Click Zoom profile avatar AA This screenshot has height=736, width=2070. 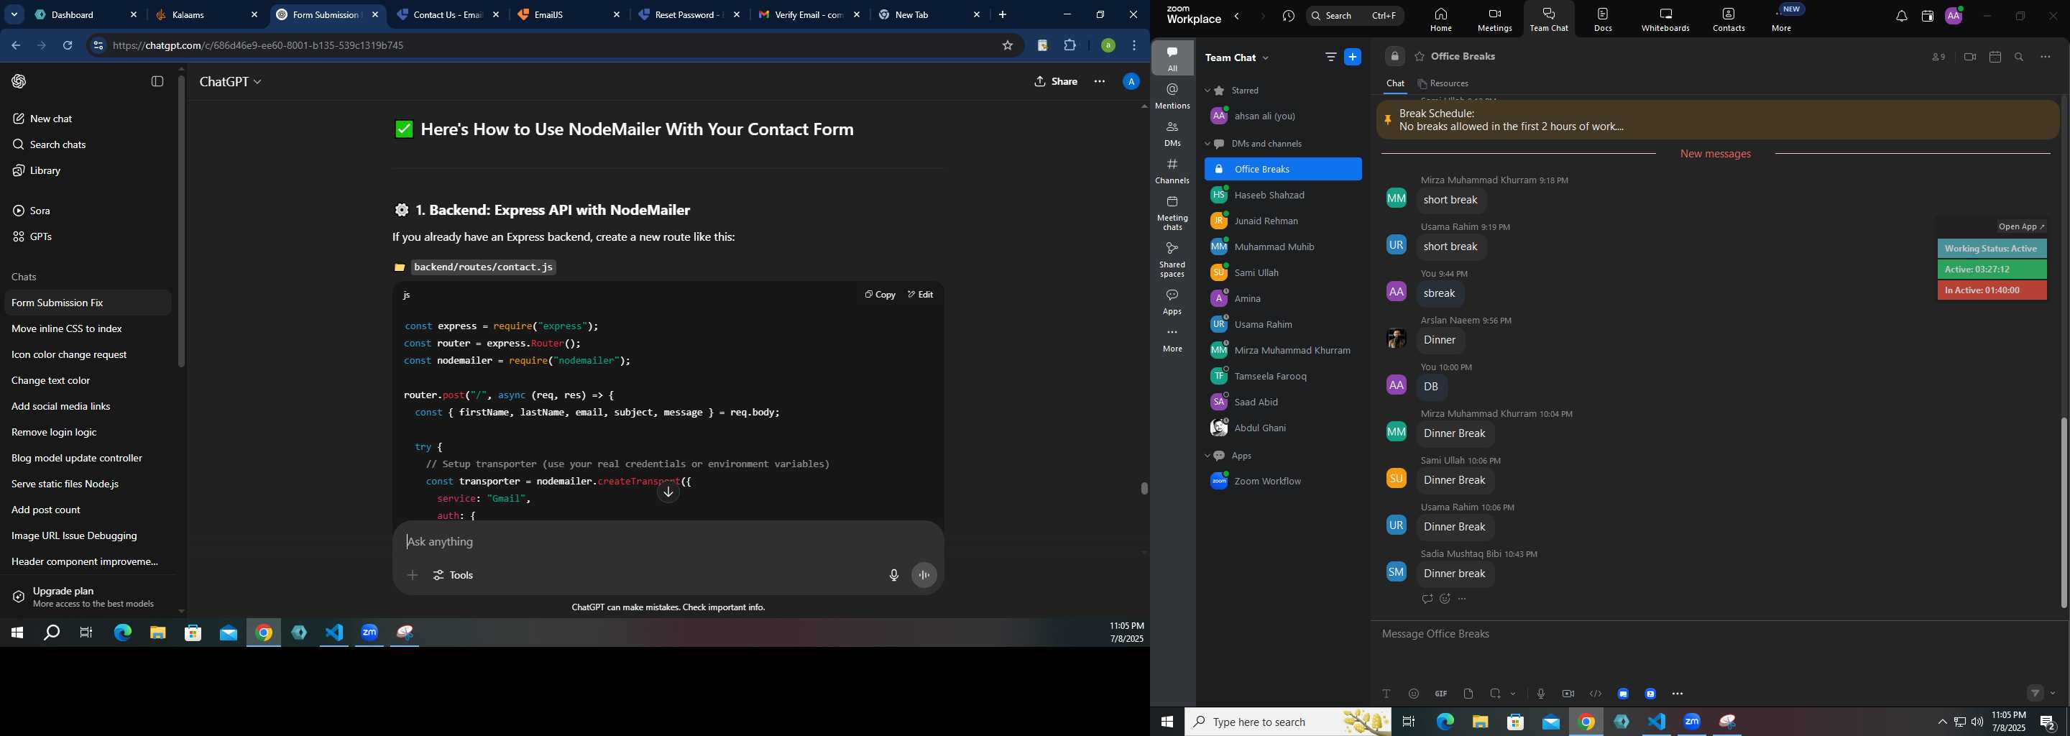click(x=1954, y=15)
